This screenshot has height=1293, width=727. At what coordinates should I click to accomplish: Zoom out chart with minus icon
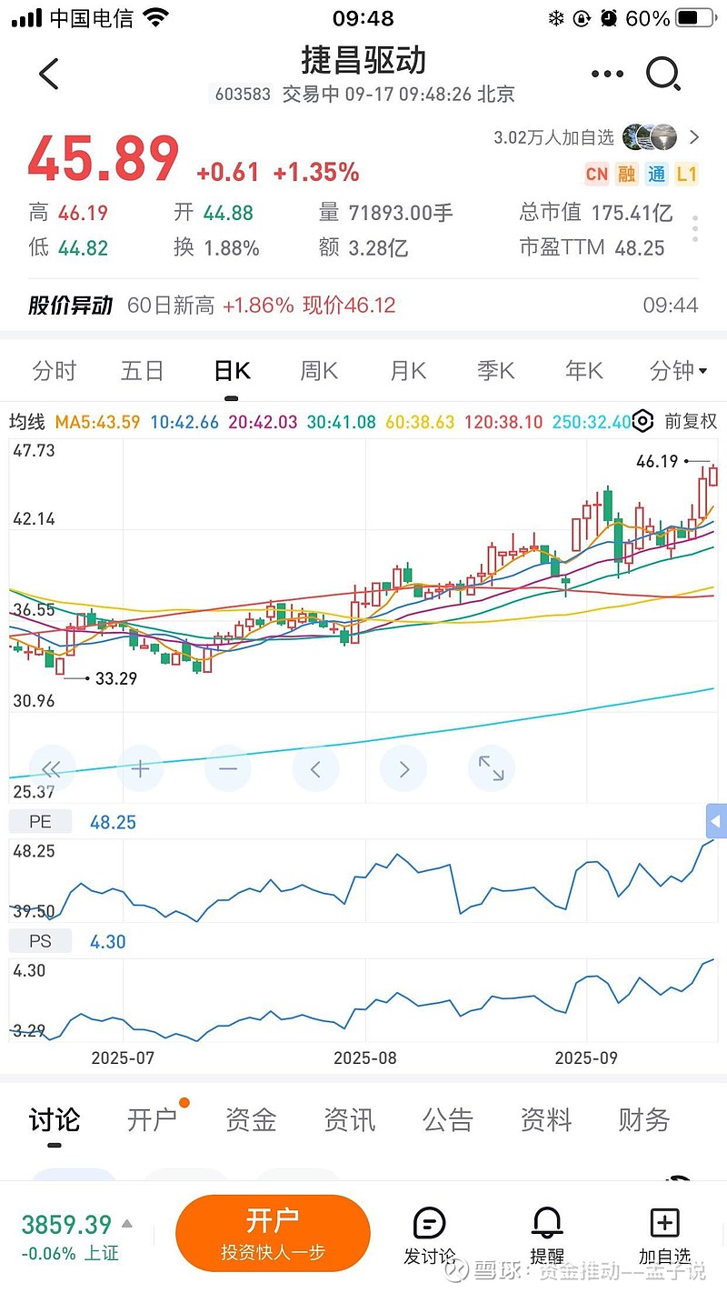(x=227, y=769)
